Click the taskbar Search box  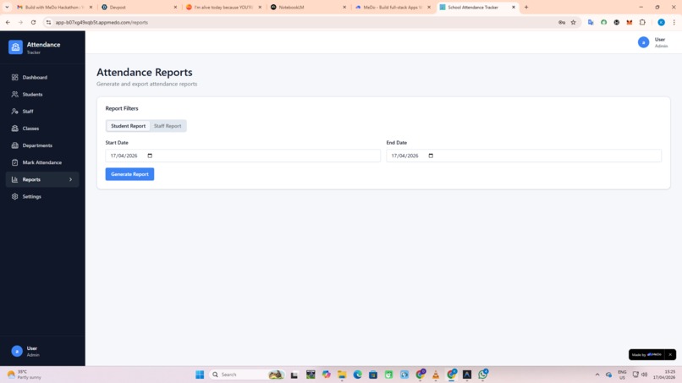click(245, 375)
